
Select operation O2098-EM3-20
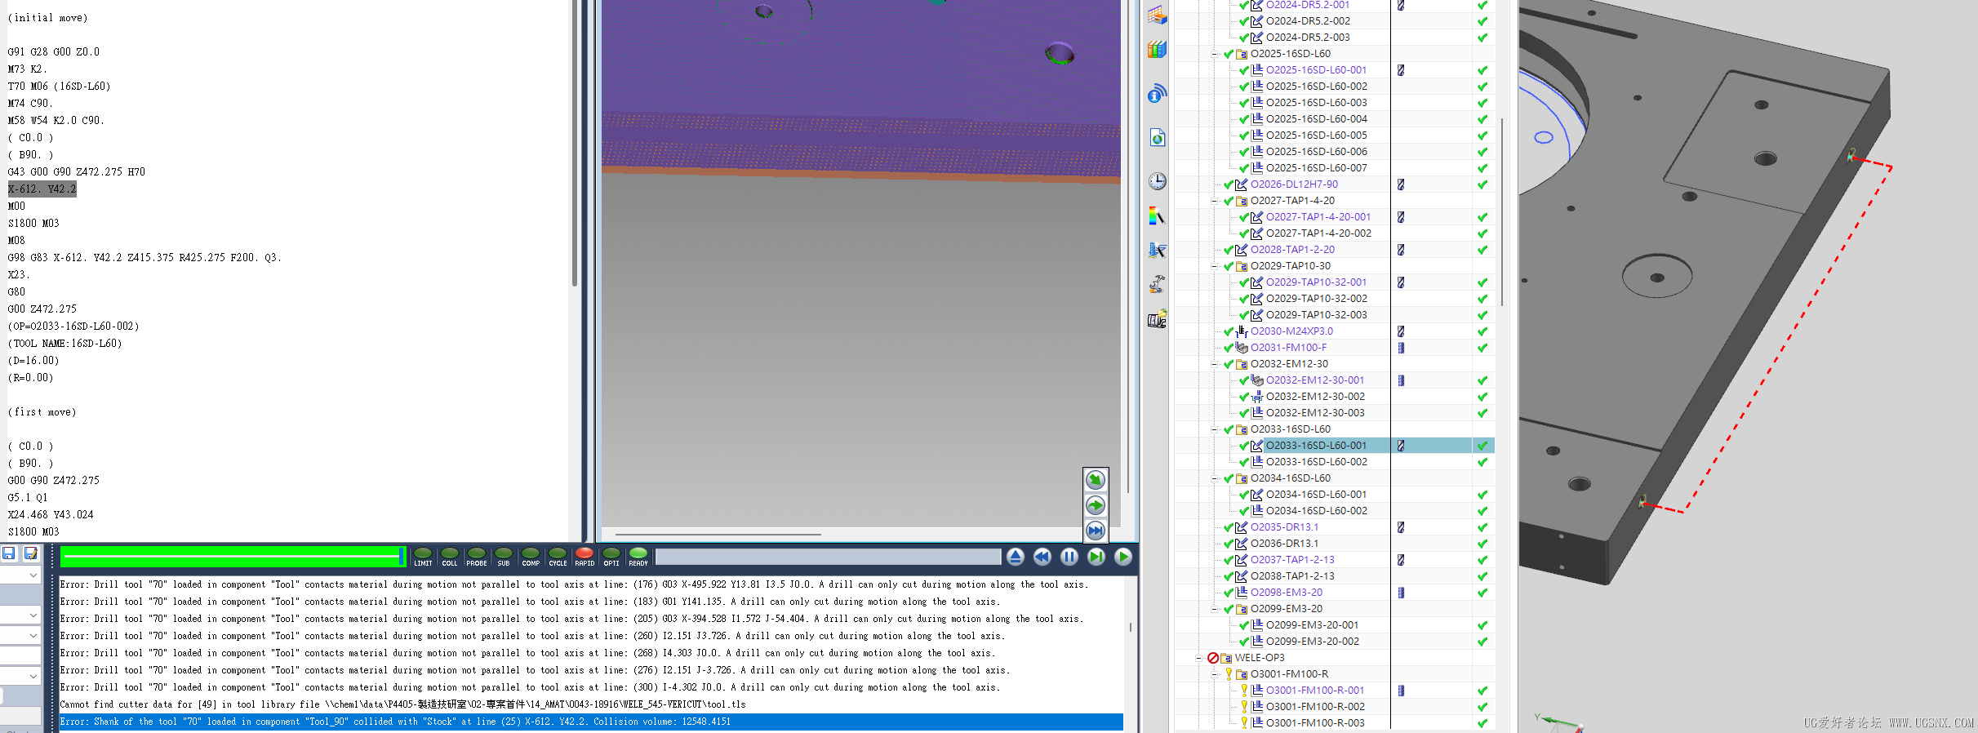tap(1287, 593)
